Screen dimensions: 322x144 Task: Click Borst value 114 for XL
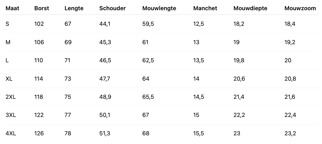point(39,79)
